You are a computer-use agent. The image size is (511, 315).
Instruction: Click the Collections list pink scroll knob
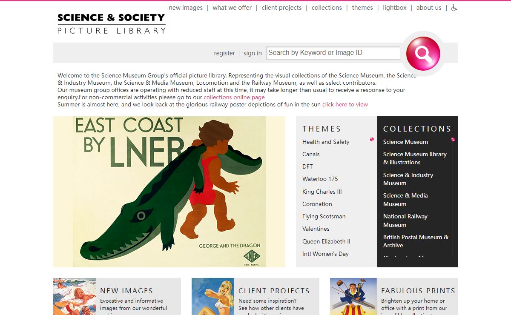453,140
